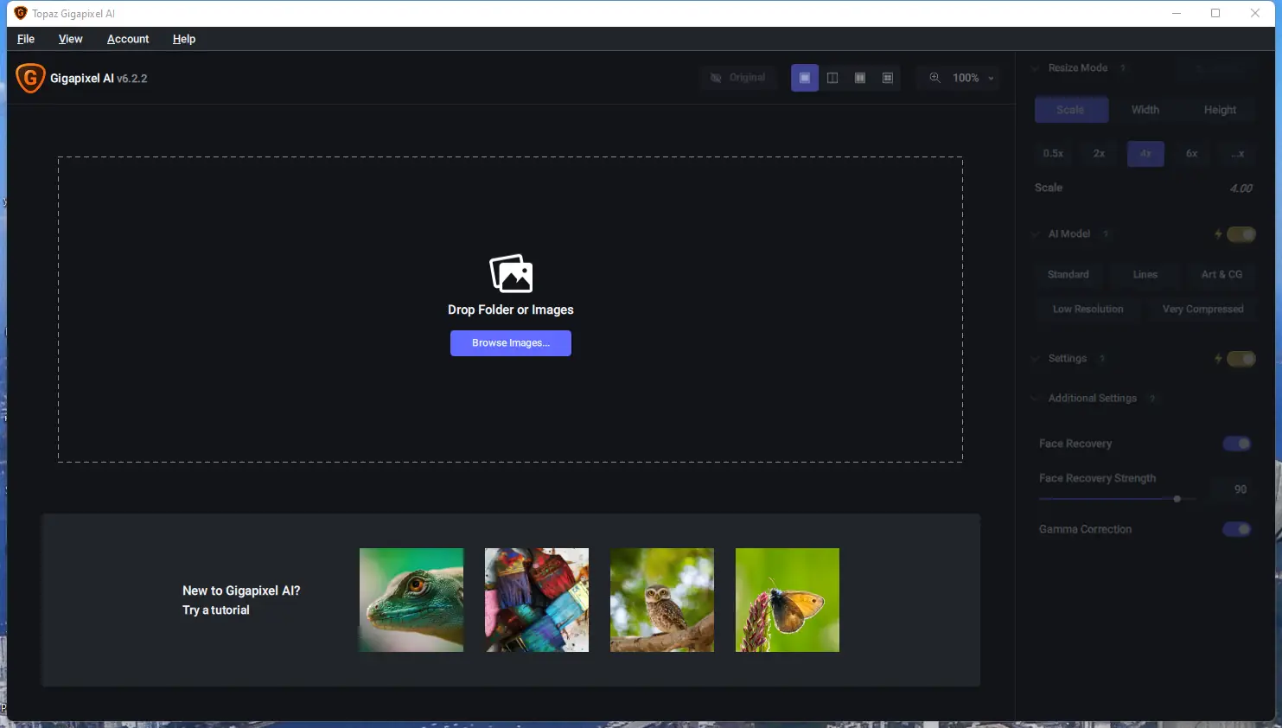Screen dimensions: 1282x728
Task: Select the Scale resize mode tab
Action: [1071, 110]
